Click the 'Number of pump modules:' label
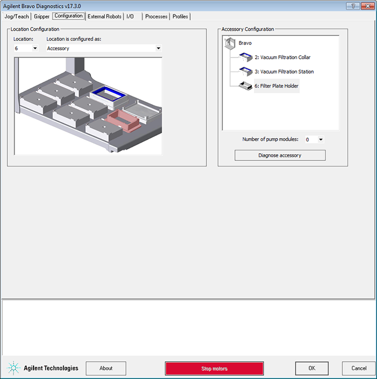Viewport: 377px width, 379px height. (270, 139)
